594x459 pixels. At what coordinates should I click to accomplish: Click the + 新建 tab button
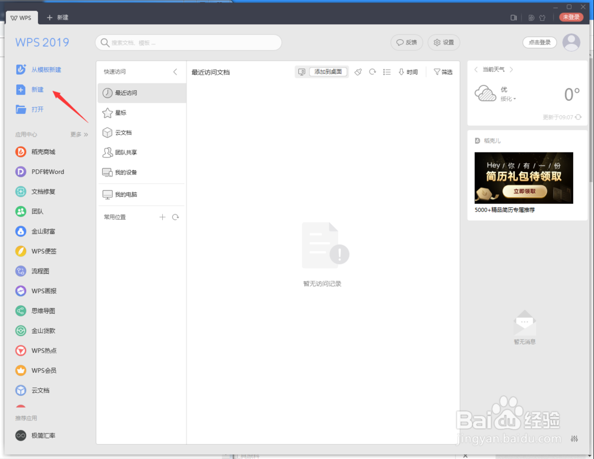tap(57, 17)
